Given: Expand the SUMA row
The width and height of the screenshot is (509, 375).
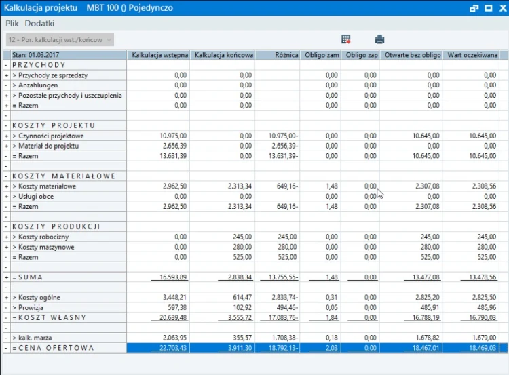Looking at the screenshot, I should pos(6,277).
